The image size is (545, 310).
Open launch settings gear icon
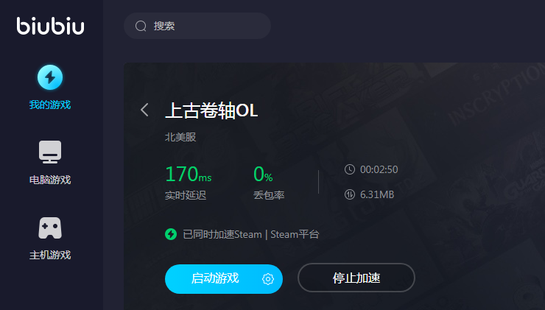coord(268,279)
